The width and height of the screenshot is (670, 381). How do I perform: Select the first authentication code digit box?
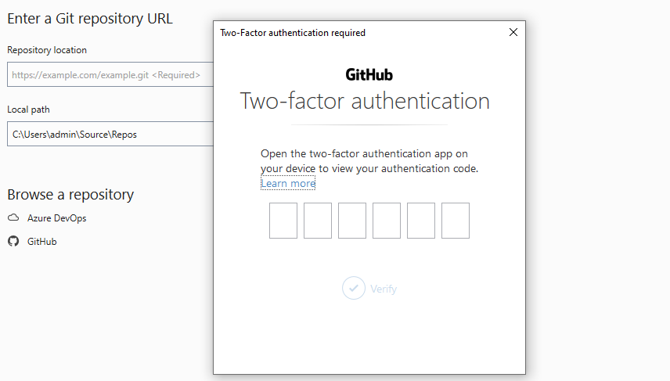pyautogui.click(x=283, y=221)
